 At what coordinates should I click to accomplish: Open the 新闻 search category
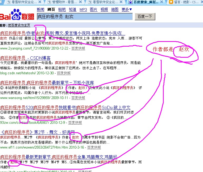(41, 9)
